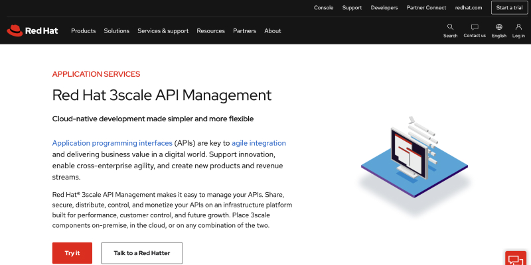Open the Resources menu
The image size is (531, 265).
click(210, 30)
